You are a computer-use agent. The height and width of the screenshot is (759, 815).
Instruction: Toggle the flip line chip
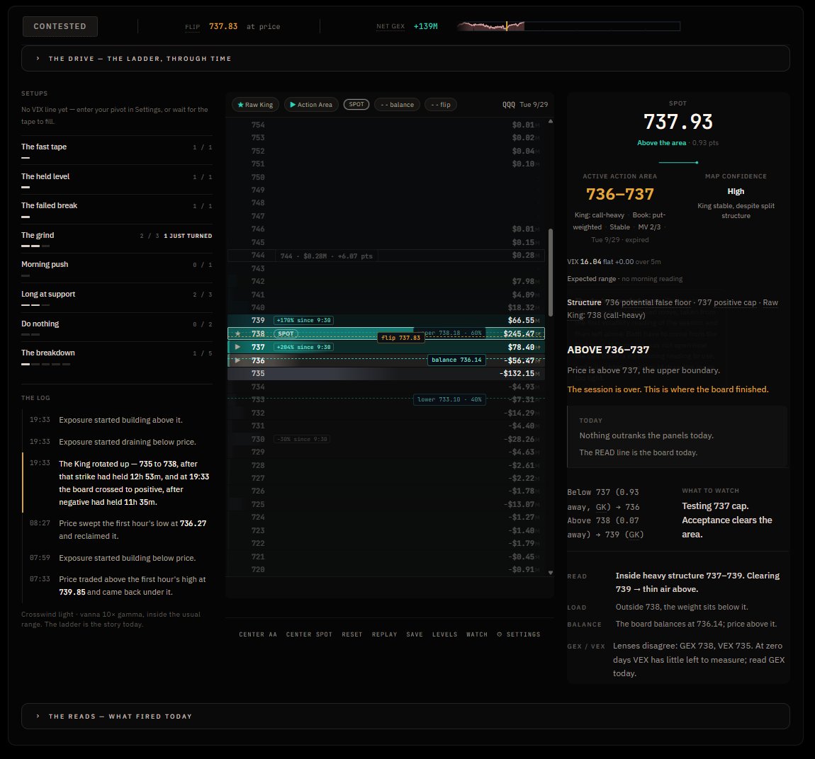point(441,104)
